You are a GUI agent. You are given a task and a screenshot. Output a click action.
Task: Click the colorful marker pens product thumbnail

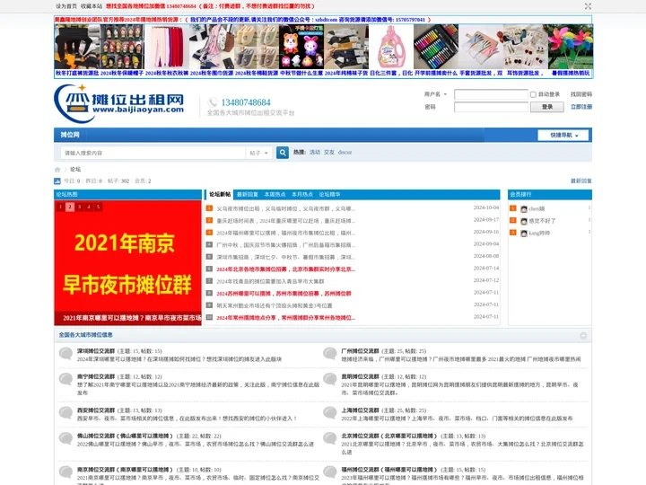click(436, 47)
